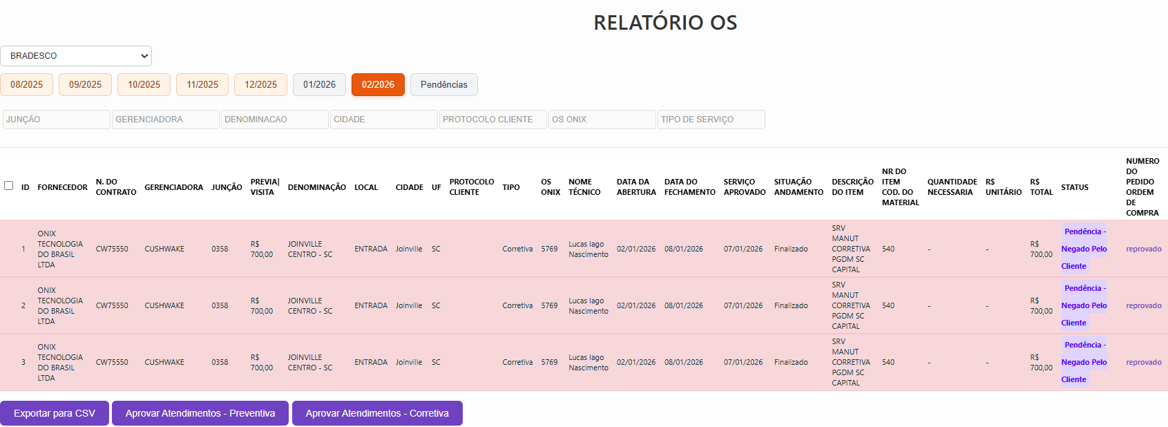Click the R$ TOTAL column header
Viewport: 1168px width, 427px height.
click(1042, 187)
